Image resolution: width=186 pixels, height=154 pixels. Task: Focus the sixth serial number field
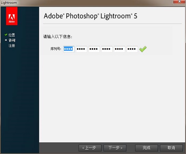tap(132, 49)
